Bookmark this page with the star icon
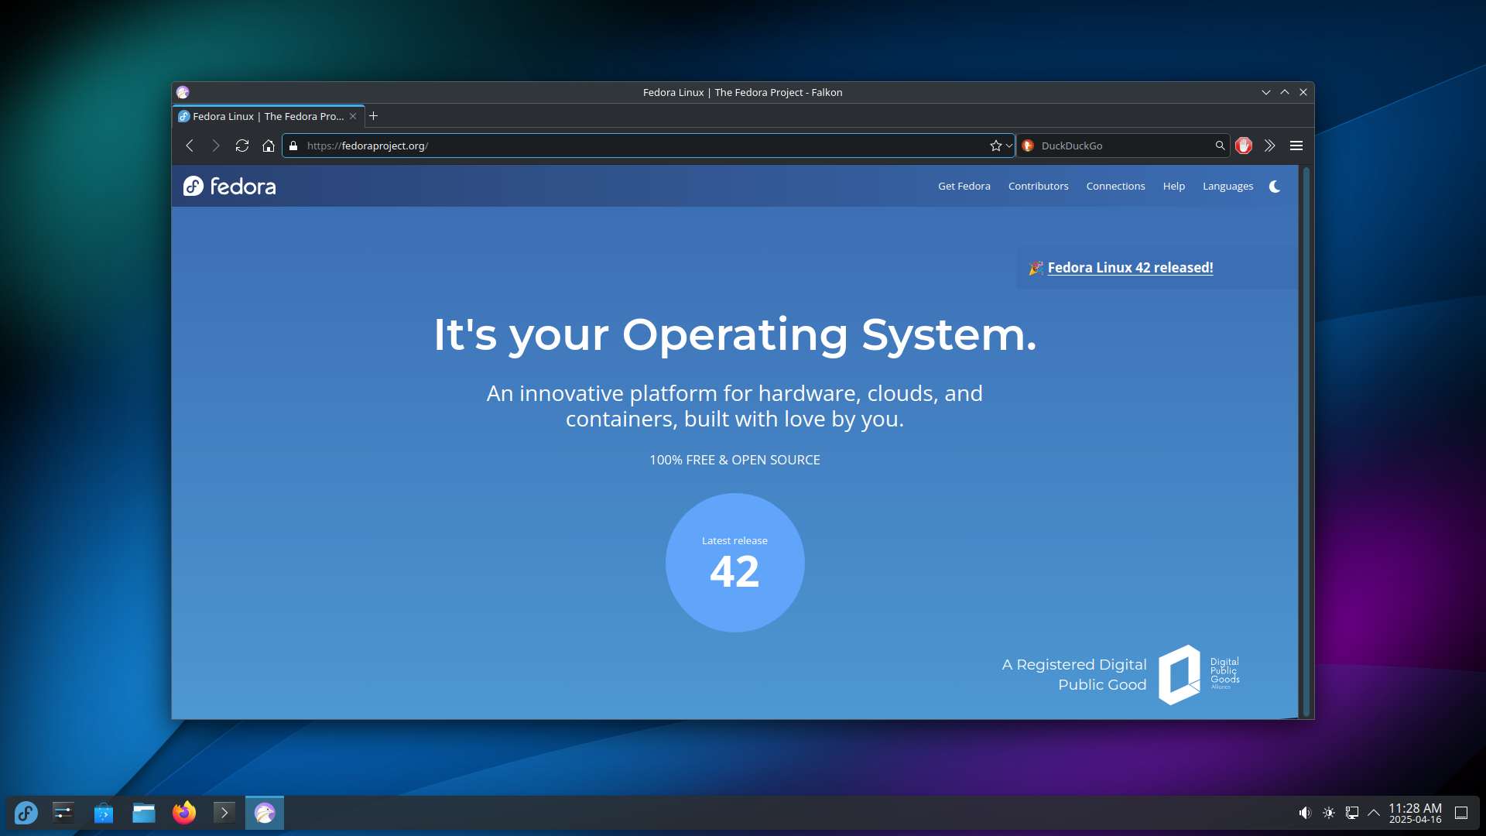 coord(995,146)
